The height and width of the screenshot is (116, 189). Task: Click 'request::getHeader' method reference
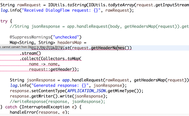coord(50,69)
